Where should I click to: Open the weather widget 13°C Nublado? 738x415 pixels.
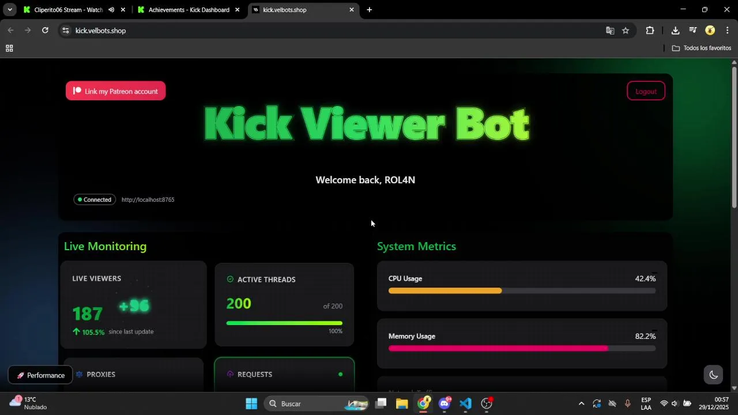(29, 403)
